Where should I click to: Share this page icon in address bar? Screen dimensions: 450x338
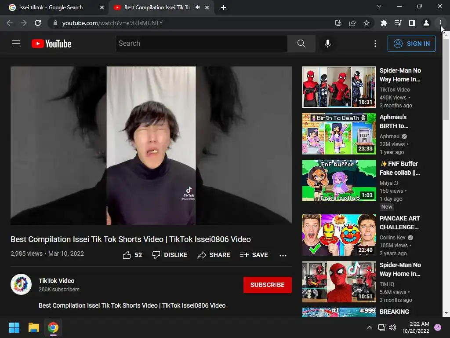pos(352,23)
